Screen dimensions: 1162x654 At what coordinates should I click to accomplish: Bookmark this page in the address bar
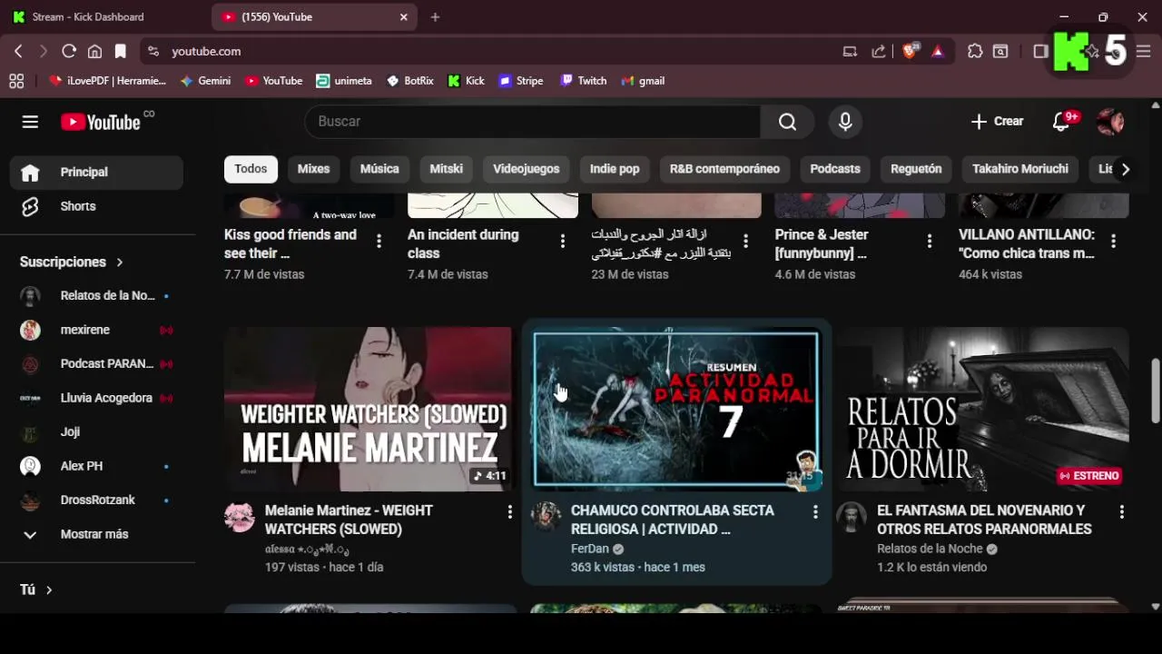coord(120,52)
